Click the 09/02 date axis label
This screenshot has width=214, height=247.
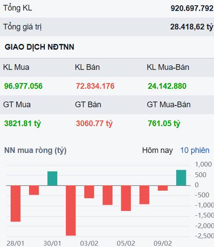coord(163,243)
